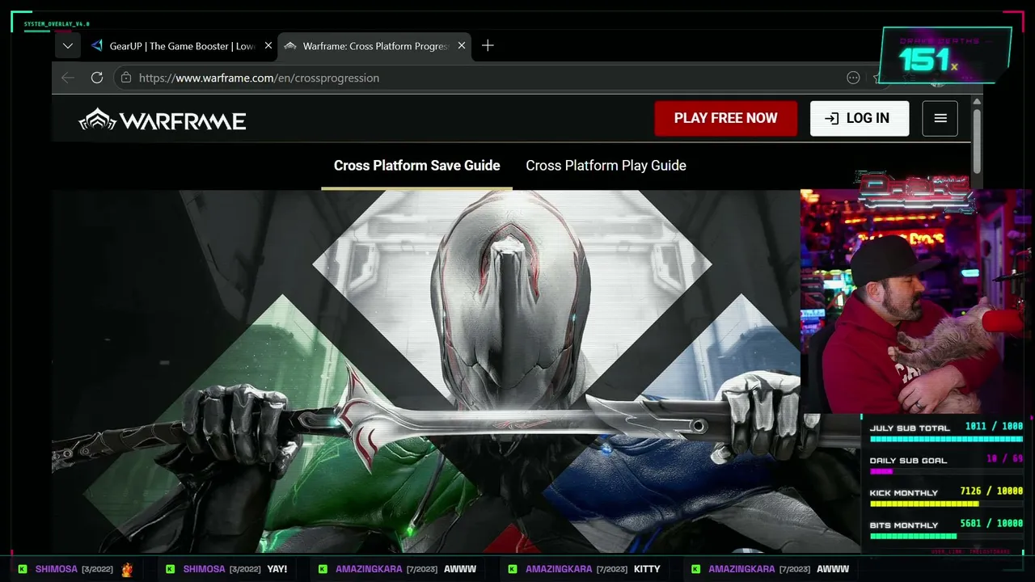Select the Cross Platform Save Guide tab
This screenshot has height=582, width=1035.
(x=417, y=166)
